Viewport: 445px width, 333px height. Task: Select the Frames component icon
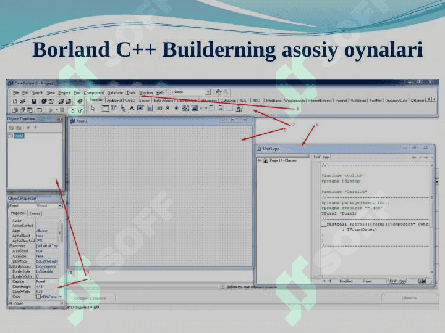click(x=104, y=108)
